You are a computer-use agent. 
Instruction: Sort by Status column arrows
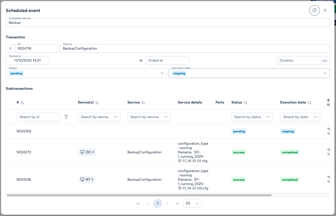click(245, 103)
